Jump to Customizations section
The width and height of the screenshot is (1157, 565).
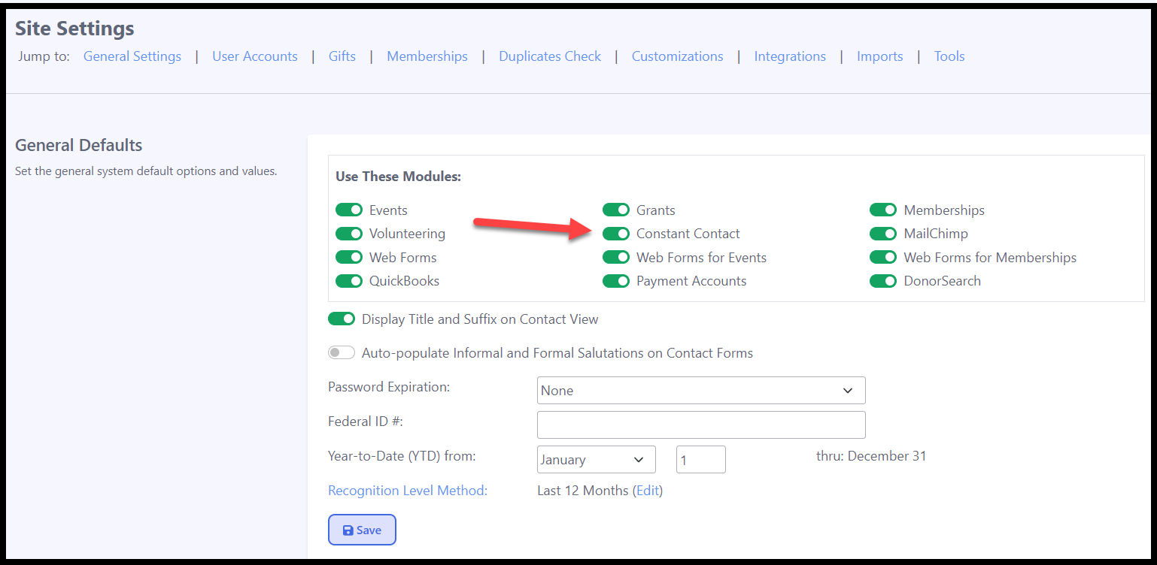(x=678, y=56)
